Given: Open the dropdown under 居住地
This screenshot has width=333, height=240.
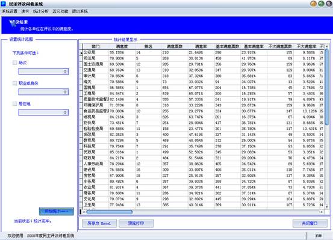Looking at the screenshot, I should tap(43, 112).
